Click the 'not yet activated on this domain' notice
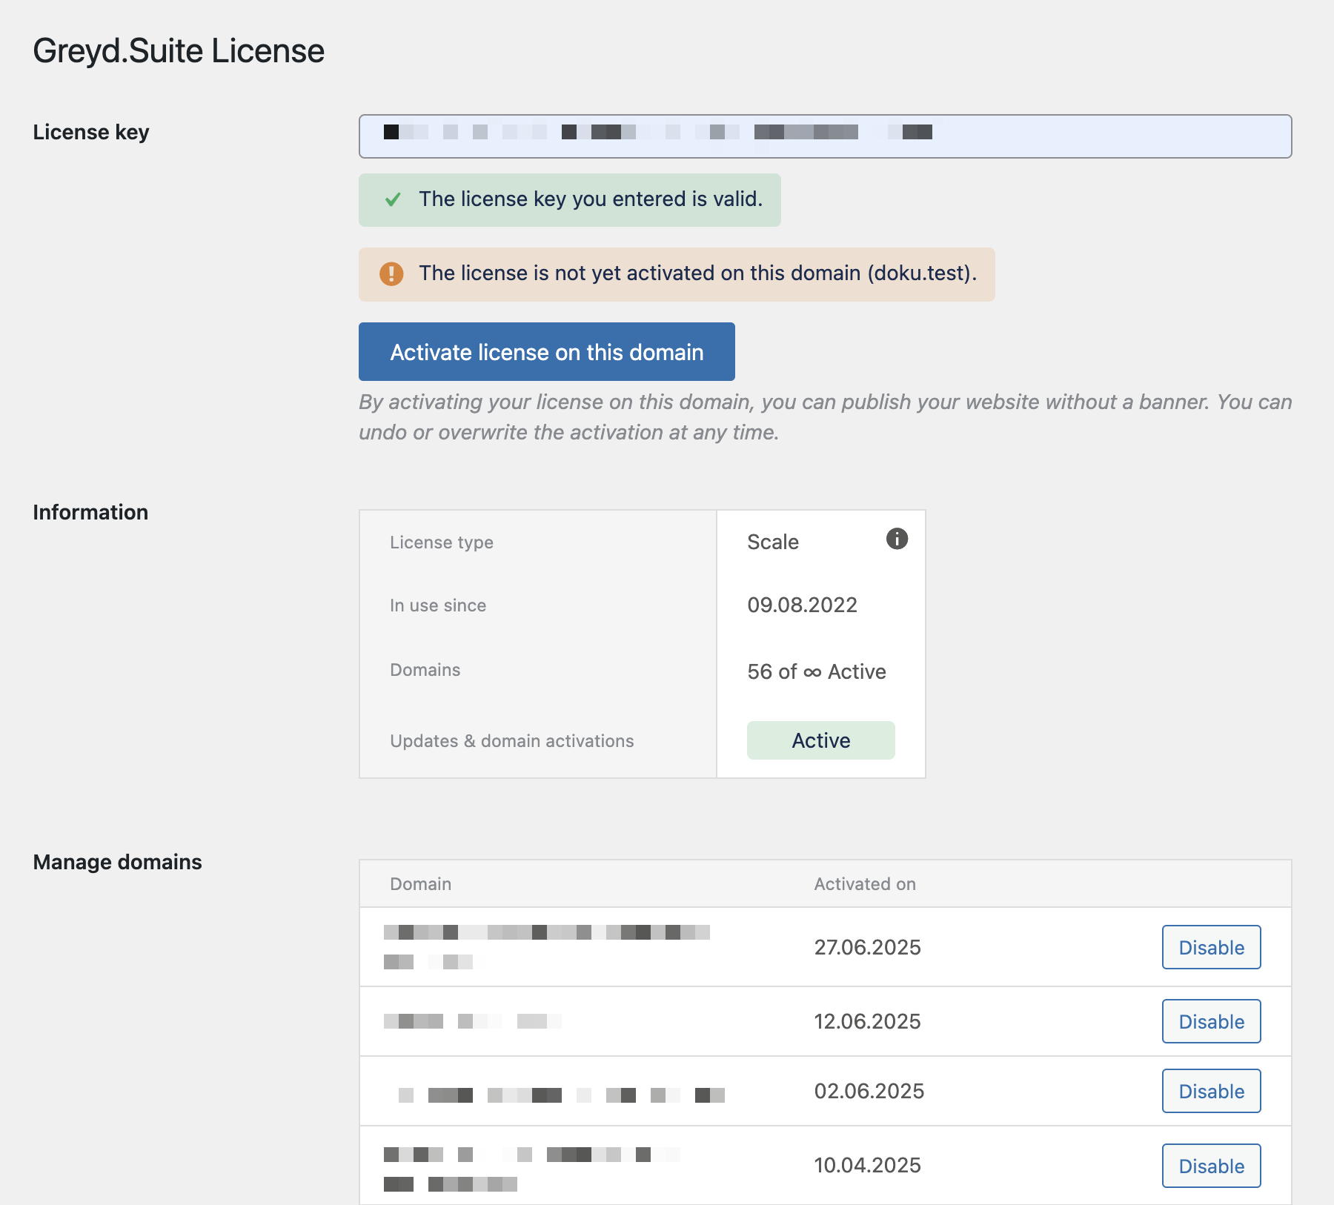Screen dimensions: 1334x1205 pos(677,274)
